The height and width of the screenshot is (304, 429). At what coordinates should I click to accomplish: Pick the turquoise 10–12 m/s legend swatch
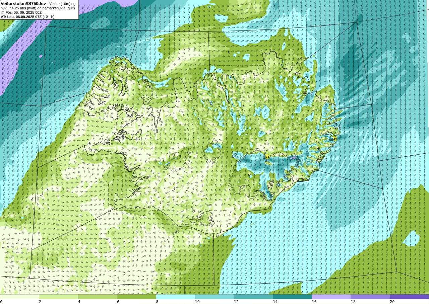point(214,297)
